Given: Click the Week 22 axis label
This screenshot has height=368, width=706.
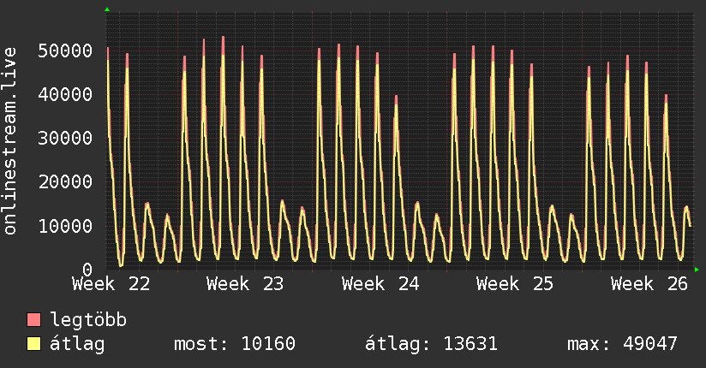Looking at the screenshot, I should tap(111, 284).
